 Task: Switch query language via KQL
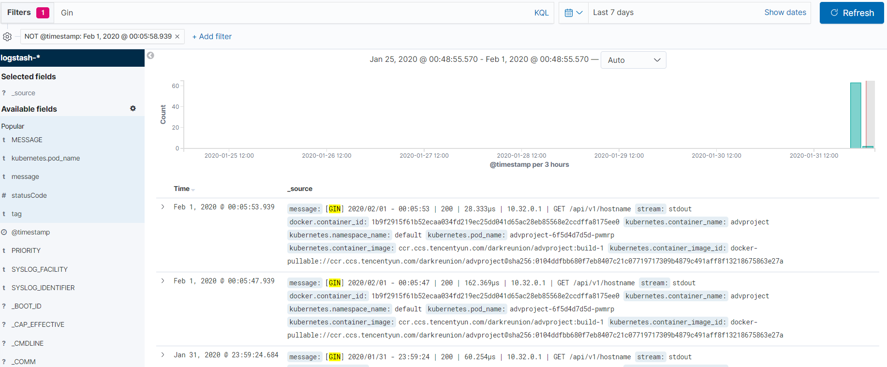click(x=541, y=13)
